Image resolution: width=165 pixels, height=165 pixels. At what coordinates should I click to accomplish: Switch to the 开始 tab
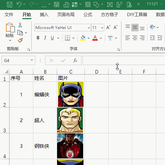click(27, 15)
